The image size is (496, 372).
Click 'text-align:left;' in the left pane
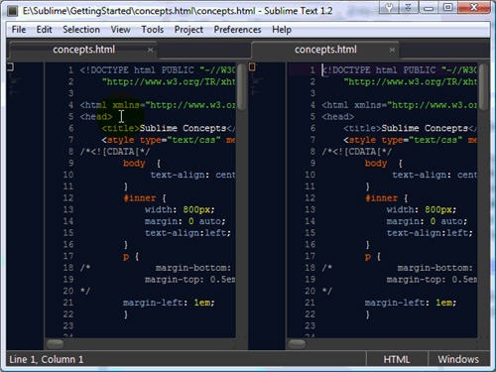[187, 233]
